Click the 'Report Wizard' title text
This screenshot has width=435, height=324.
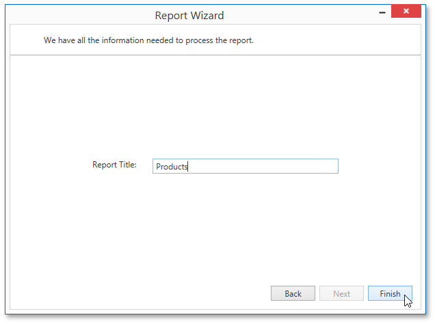(189, 16)
